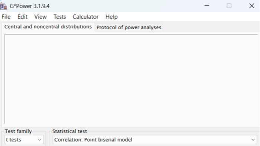Switch to Protocol of power analyses tab

[129, 27]
